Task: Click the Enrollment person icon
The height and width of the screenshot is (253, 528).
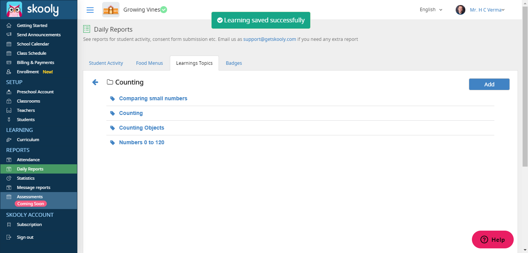Action: coord(9,72)
